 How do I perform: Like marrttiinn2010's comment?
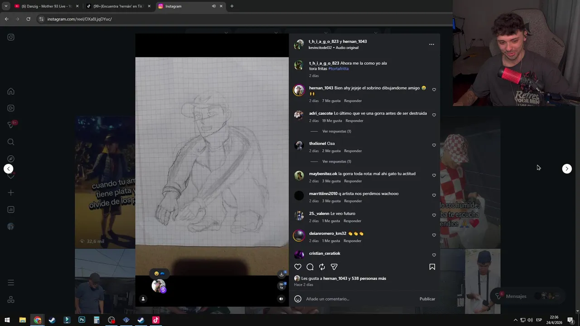(434, 195)
